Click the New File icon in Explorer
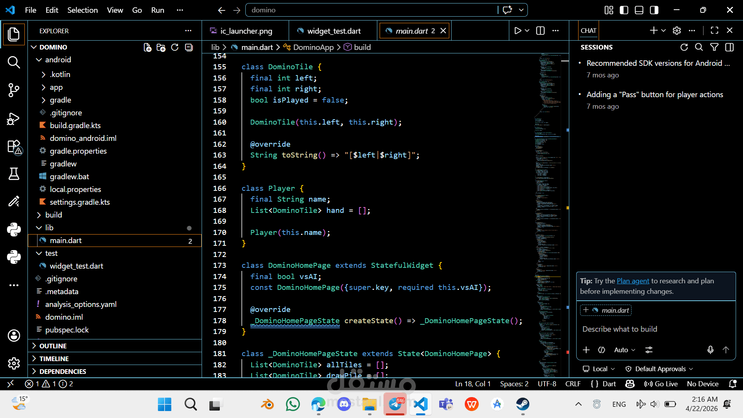This screenshot has width=743, height=418. 147,47
